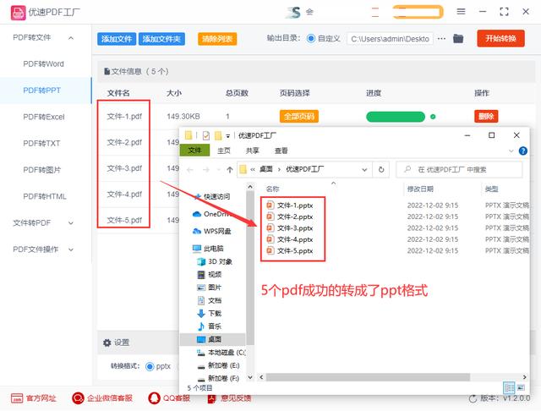
Task: Select PDF转TXT in the sidebar
Action: pos(41,143)
